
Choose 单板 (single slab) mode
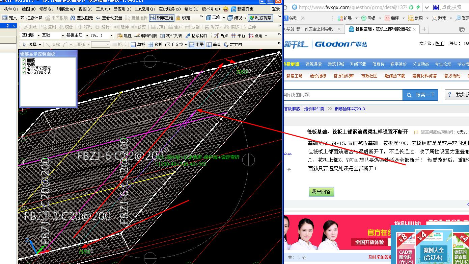pyautogui.click(x=138, y=44)
